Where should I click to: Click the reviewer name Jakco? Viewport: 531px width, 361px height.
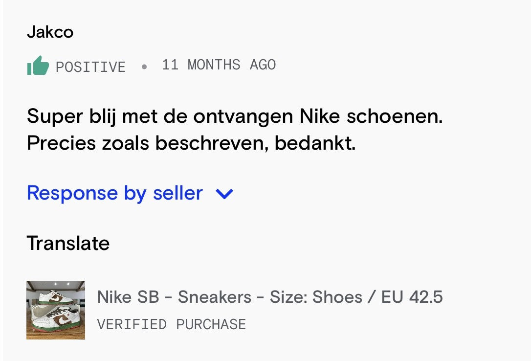(x=50, y=32)
